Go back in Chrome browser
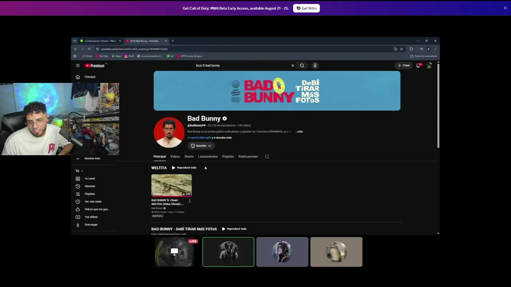 click(75, 49)
